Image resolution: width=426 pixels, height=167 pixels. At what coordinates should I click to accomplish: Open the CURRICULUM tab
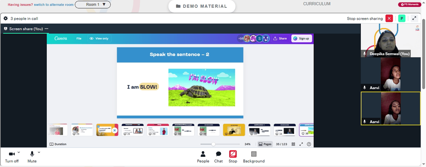[x=317, y=4]
